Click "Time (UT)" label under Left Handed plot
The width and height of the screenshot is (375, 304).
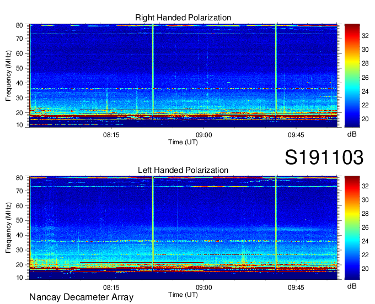[183, 295]
